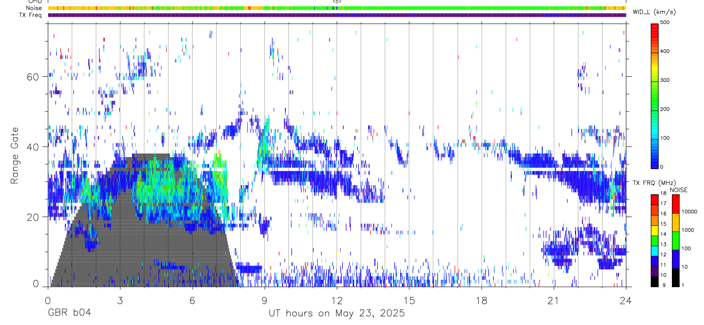Click the 3 tick label on the UT hours axis
This screenshot has width=704, height=325.
[x=120, y=300]
